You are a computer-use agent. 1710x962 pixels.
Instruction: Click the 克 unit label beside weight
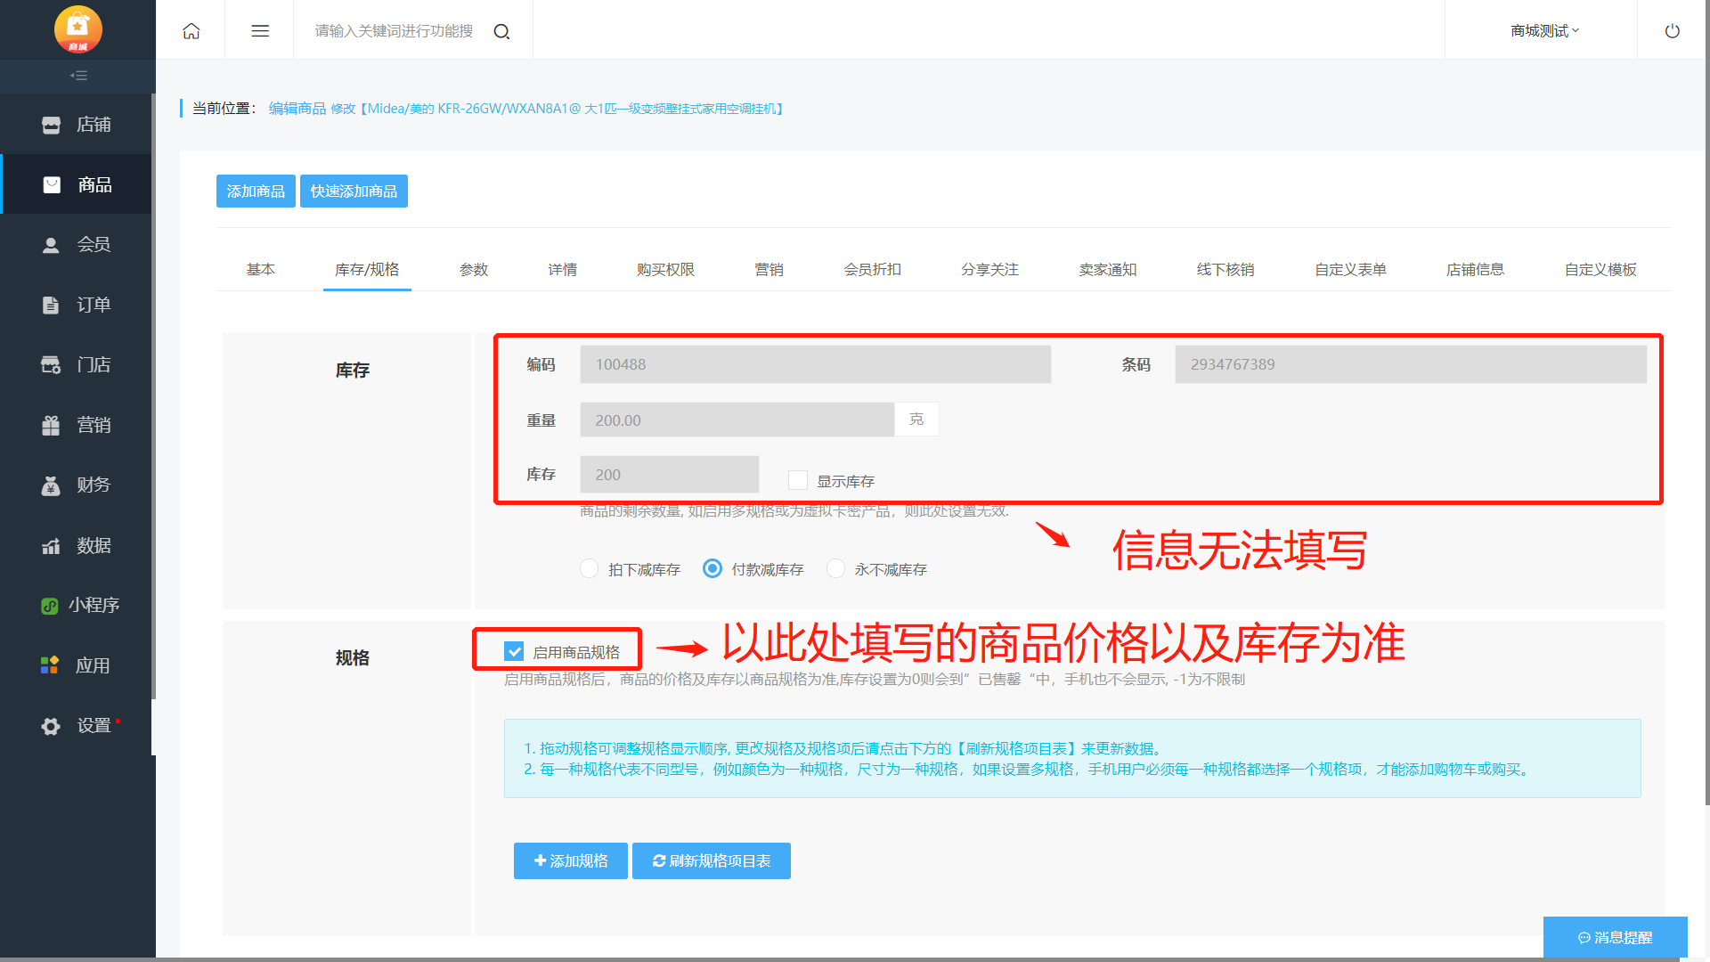(916, 420)
